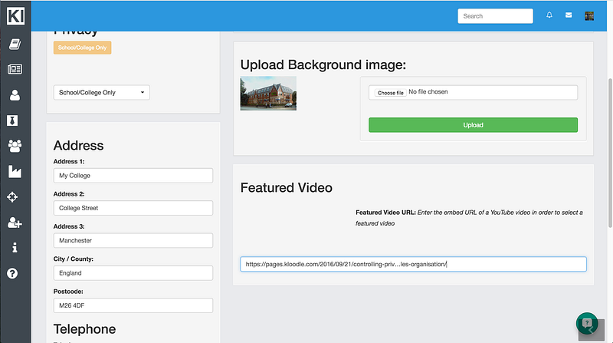Open the newspaper feed icon in the sidebar
This screenshot has height=343, width=613.
(15, 69)
